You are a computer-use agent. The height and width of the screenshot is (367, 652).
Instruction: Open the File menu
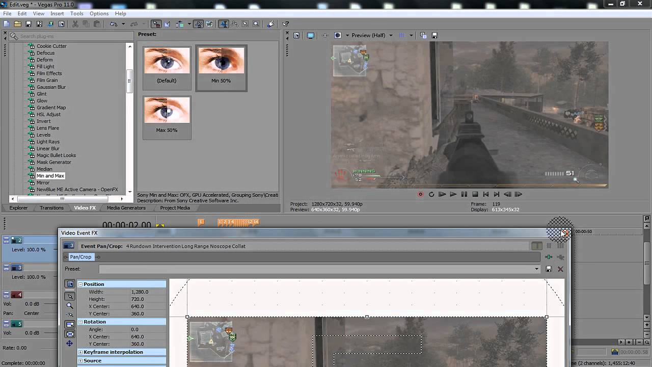coord(7,13)
